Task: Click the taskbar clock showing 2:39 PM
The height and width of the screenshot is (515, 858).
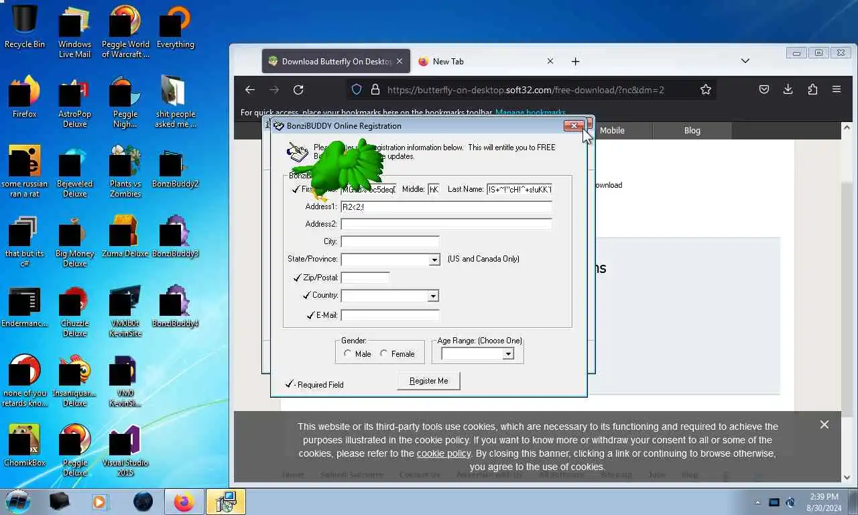Action: coord(824,502)
